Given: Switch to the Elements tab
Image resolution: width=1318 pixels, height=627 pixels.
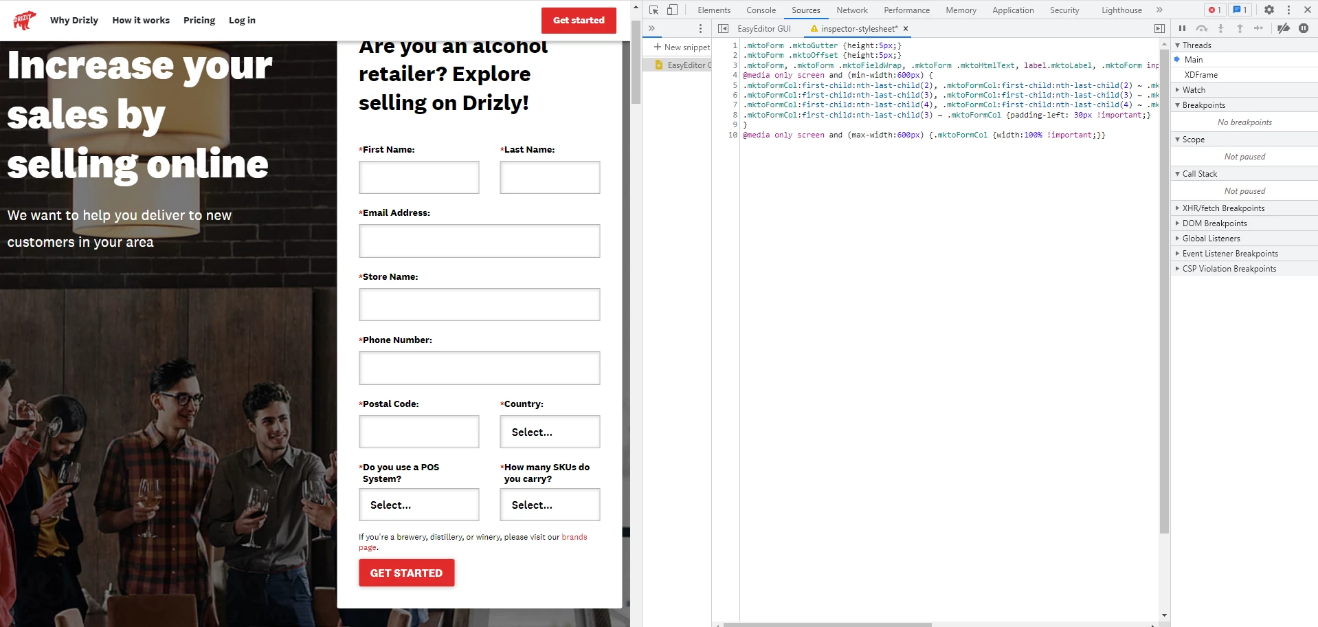Looking at the screenshot, I should 714,10.
